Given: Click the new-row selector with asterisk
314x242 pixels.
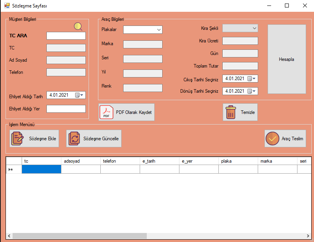Looking at the screenshot, I should pyautogui.click(x=14, y=169).
